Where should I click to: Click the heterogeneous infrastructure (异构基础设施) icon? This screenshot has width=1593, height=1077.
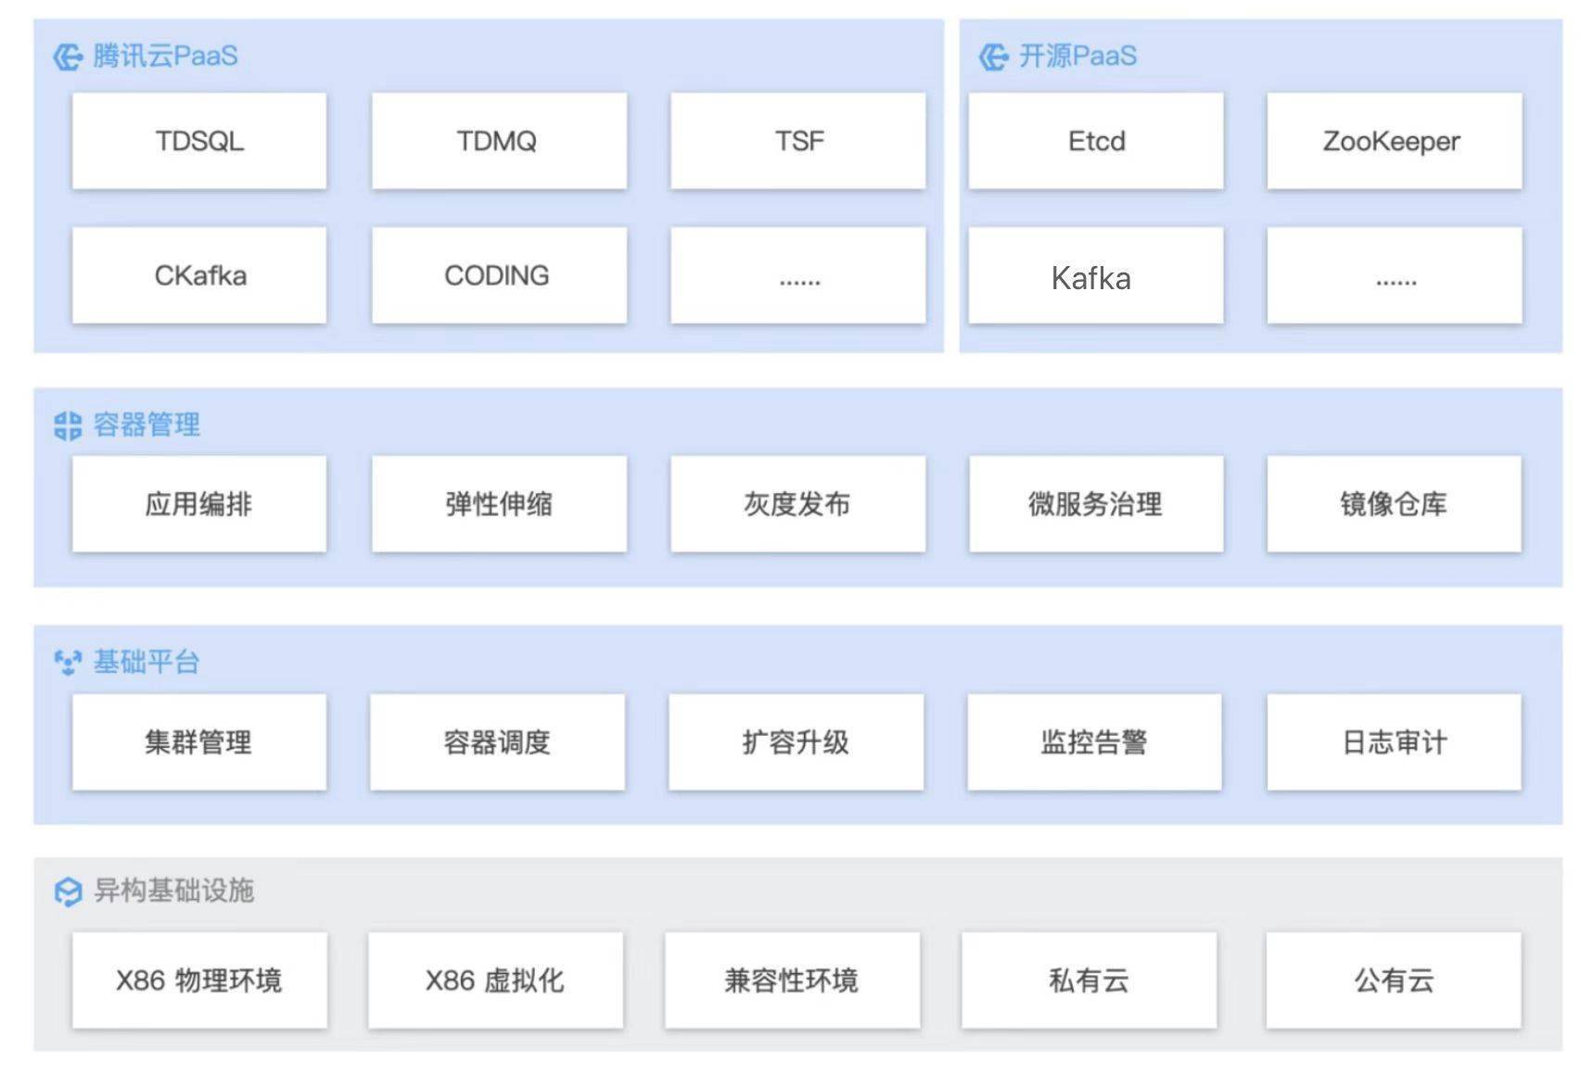68,892
